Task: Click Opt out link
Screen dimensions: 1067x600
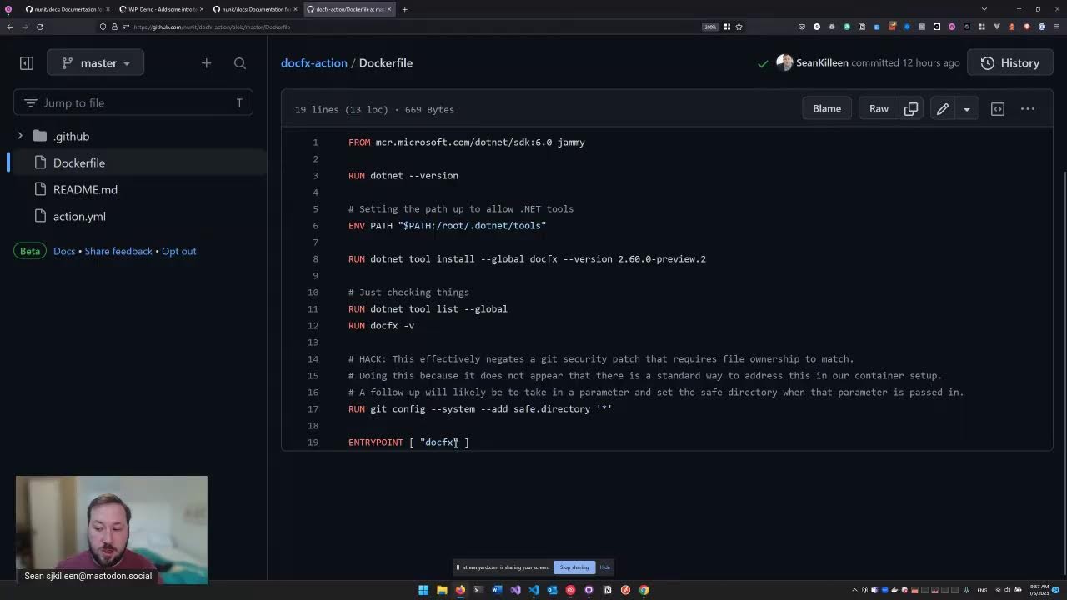Action: pyautogui.click(x=179, y=251)
